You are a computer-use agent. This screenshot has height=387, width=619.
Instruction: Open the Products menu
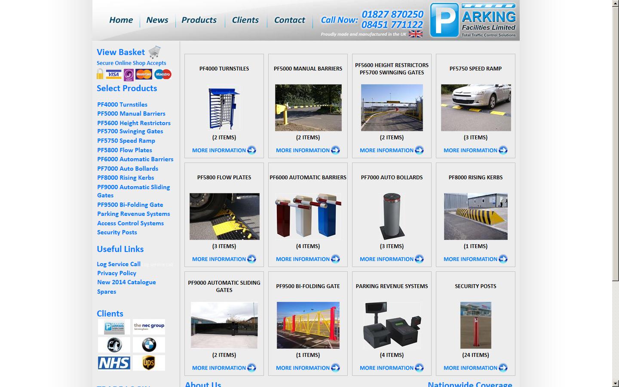point(199,20)
